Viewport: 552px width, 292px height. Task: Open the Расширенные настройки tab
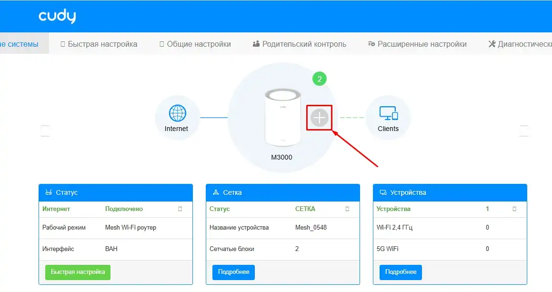[417, 44]
